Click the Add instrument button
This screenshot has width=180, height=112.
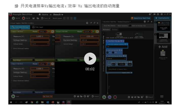pos(163,47)
